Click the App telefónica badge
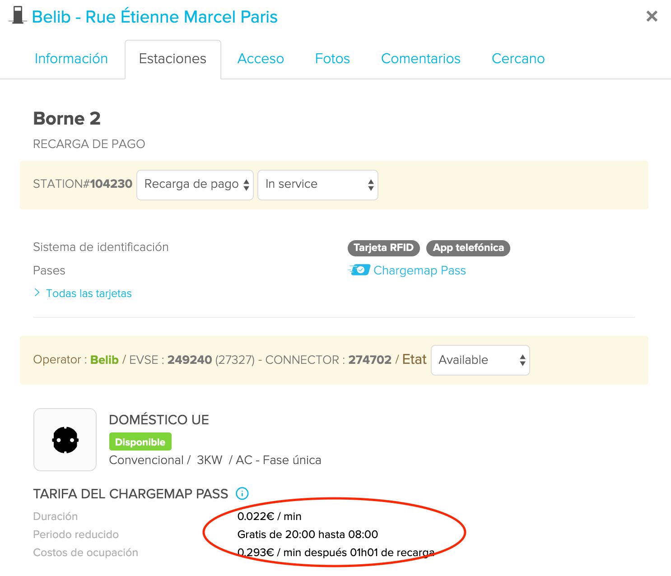 pyautogui.click(x=468, y=248)
